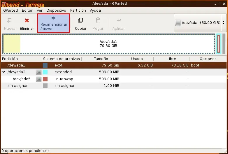Click the Nueva partition toolbar icon
The image size is (228, 154).
[x=9, y=20]
